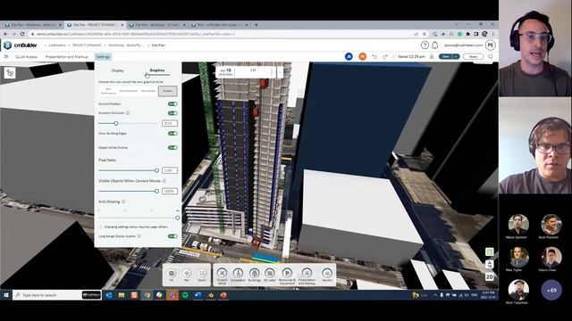
Task: Click the PROJECT DYNAMIC breadcrumb
Action: point(87,45)
